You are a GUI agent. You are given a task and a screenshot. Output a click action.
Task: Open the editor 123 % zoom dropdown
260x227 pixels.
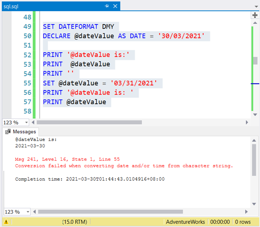(x=26, y=122)
